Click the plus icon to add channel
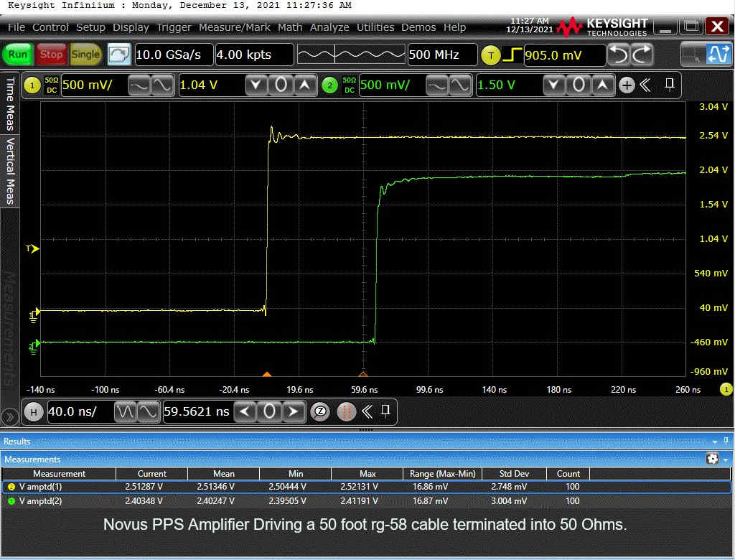Image resolution: width=735 pixels, height=560 pixels. tap(627, 85)
